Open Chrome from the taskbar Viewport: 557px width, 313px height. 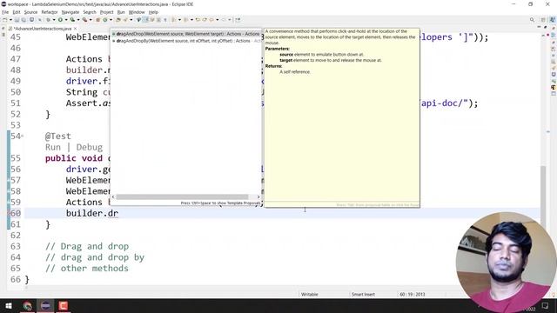coord(27,305)
